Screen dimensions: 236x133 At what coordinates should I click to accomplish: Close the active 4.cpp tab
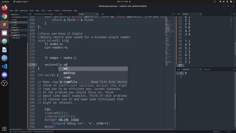pos(97,14)
